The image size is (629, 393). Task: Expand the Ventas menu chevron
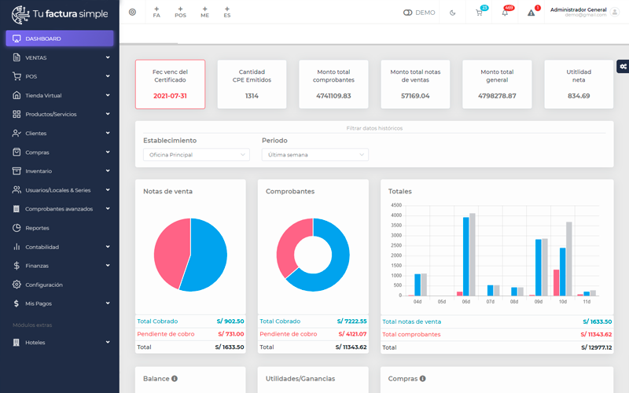108,57
